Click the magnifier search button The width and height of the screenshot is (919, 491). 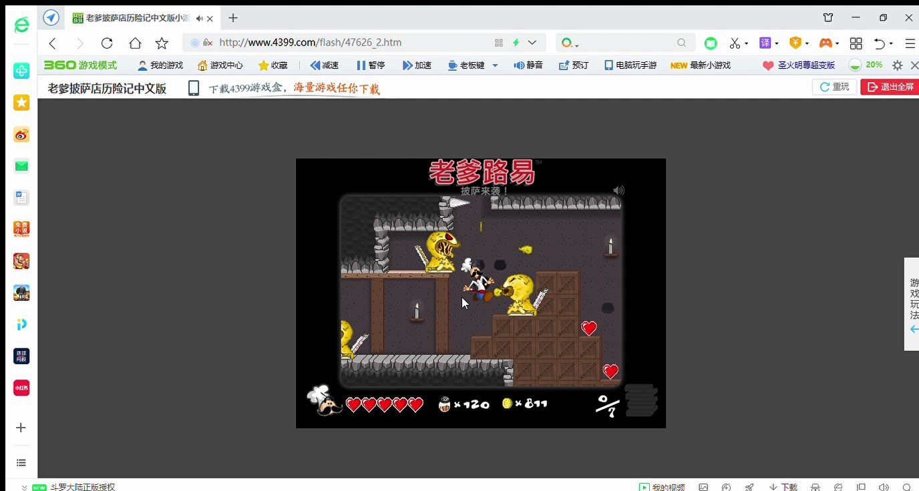click(x=681, y=43)
